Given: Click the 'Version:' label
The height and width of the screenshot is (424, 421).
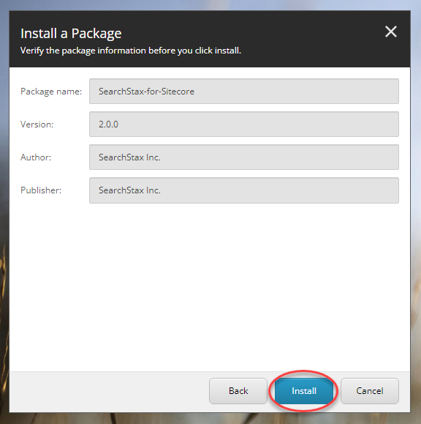Looking at the screenshot, I should click(37, 124).
